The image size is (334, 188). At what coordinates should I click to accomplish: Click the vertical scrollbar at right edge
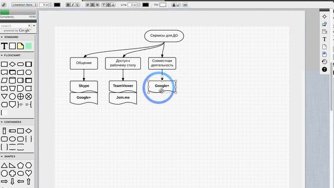point(331,86)
